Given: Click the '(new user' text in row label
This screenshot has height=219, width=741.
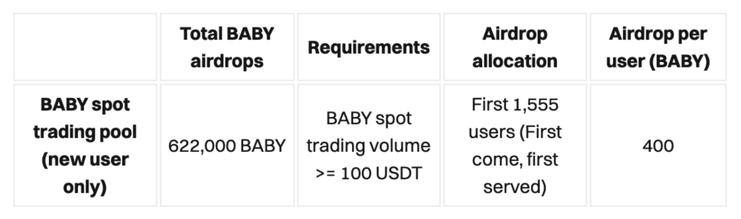Looking at the screenshot, I should 85,159.
